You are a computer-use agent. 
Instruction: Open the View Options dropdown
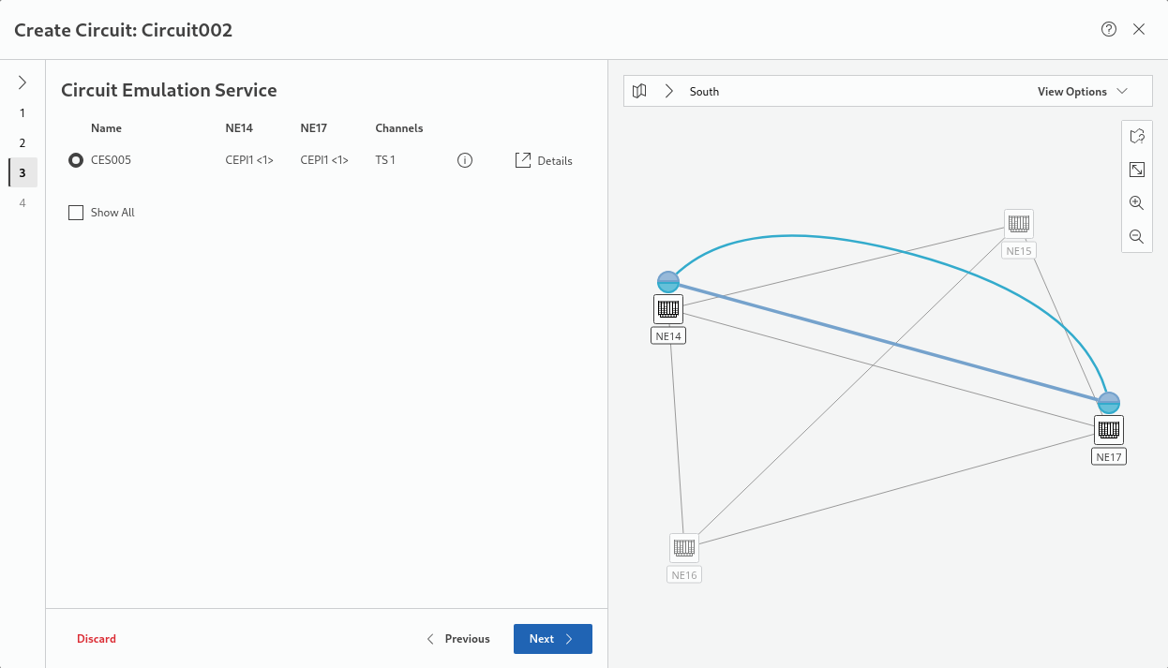pyautogui.click(x=1081, y=92)
